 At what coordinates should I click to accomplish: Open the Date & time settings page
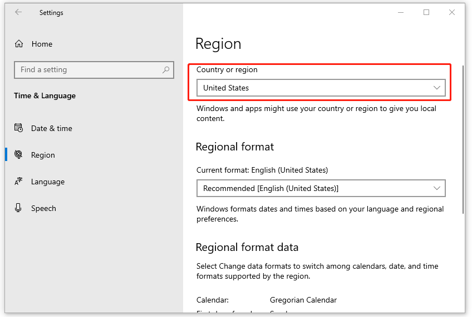coord(94,128)
